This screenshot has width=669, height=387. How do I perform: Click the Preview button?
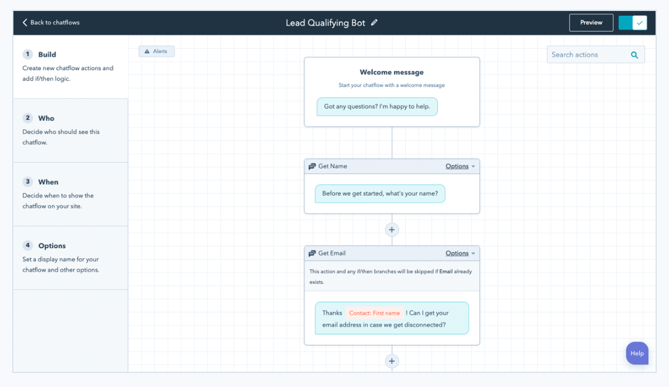[x=591, y=23]
